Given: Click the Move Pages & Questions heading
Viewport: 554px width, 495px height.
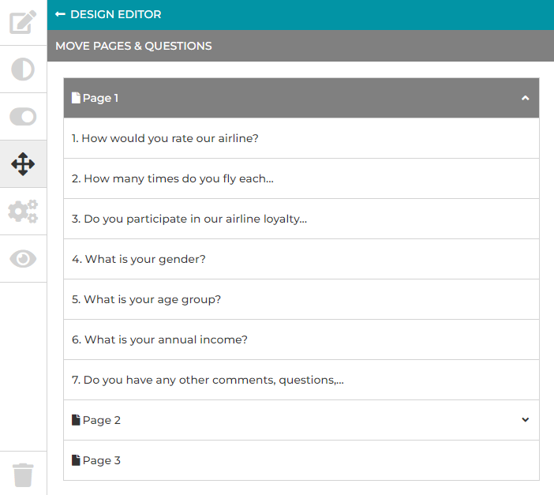Looking at the screenshot, I should (x=133, y=46).
